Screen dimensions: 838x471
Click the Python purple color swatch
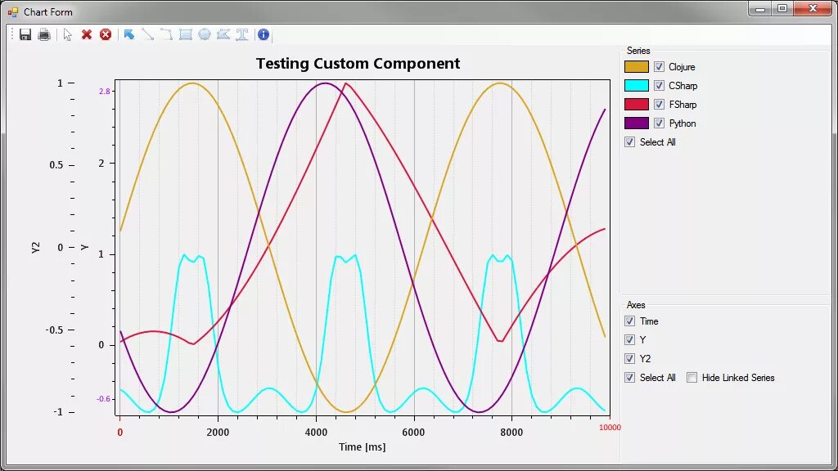point(637,123)
